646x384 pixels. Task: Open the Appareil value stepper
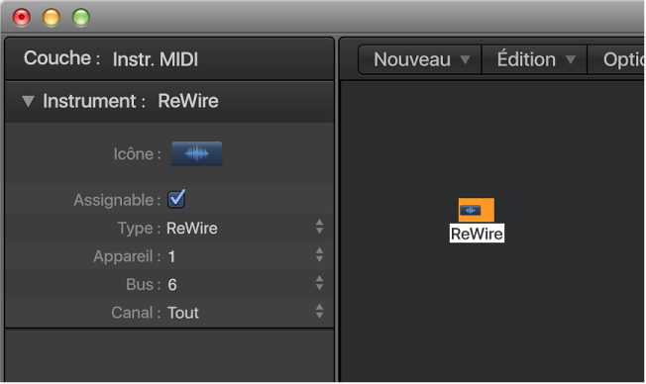(x=319, y=254)
